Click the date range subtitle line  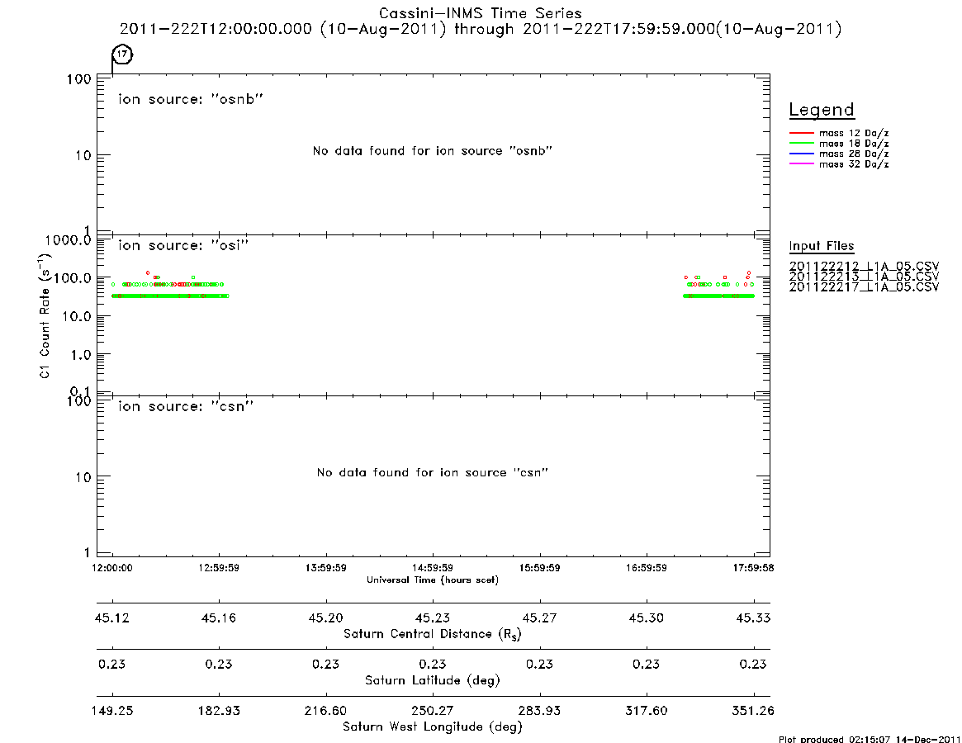pyautogui.click(x=481, y=29)
